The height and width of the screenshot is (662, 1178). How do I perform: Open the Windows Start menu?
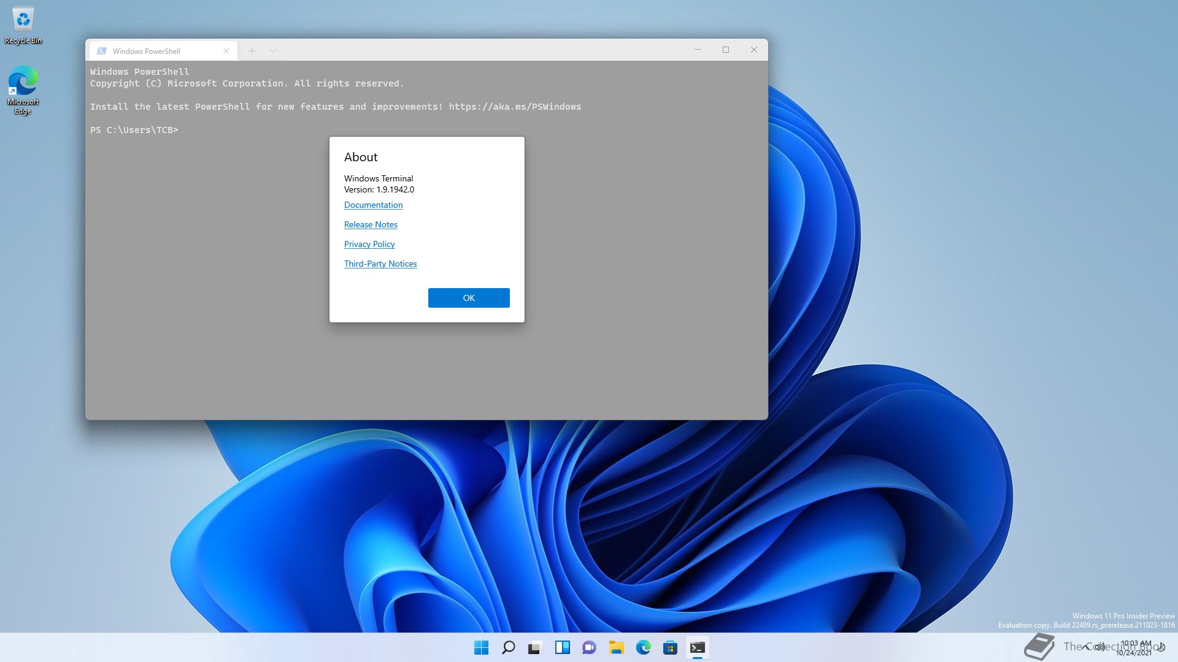(481, 647)
